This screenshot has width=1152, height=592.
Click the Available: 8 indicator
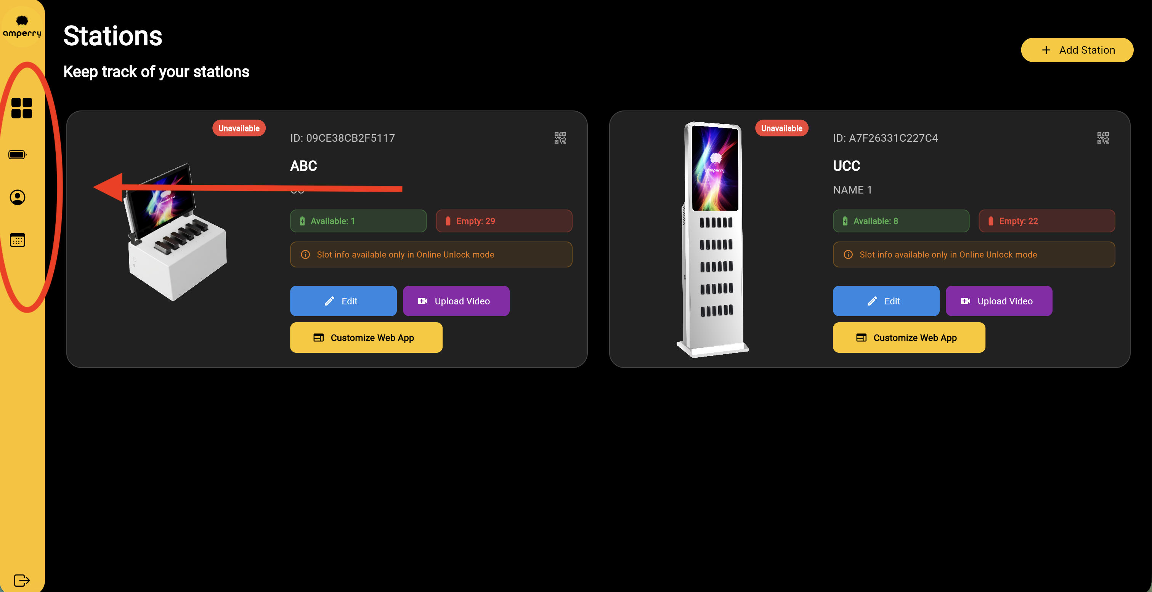(x=901, y=221)
